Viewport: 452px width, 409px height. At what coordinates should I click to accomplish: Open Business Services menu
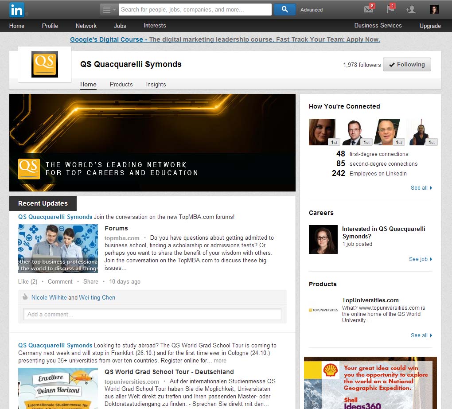coord(378,25)
